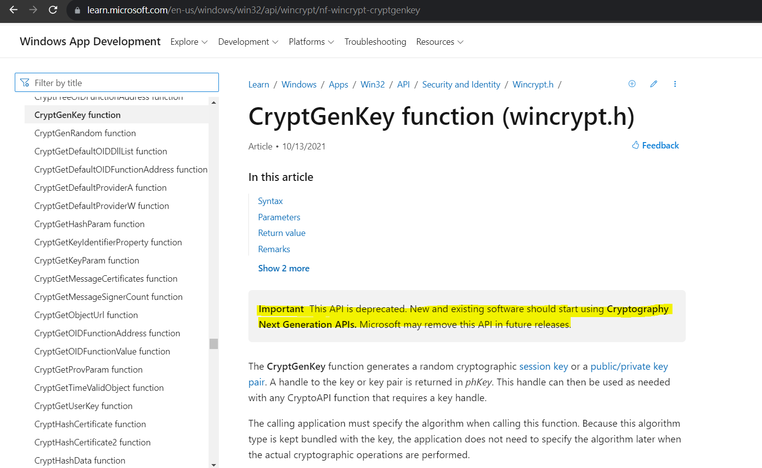Jump to the Parameters section
762x468 pixels.
[x=279, y=217]
